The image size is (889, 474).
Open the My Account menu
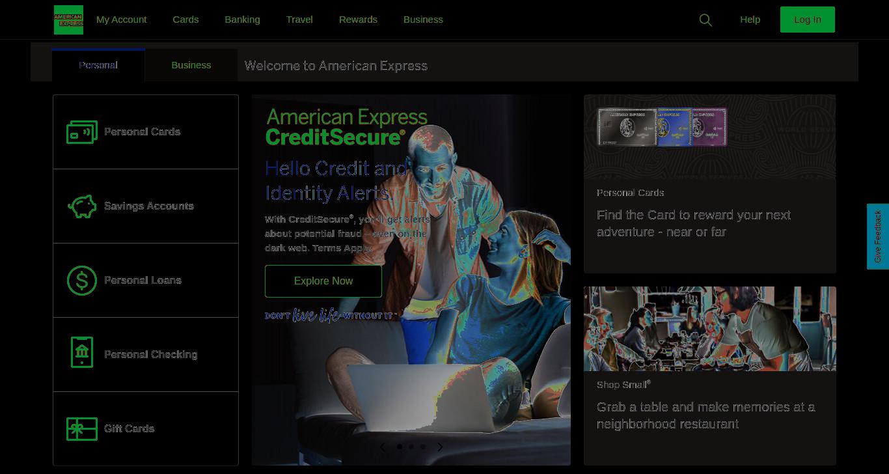point(122,20)
